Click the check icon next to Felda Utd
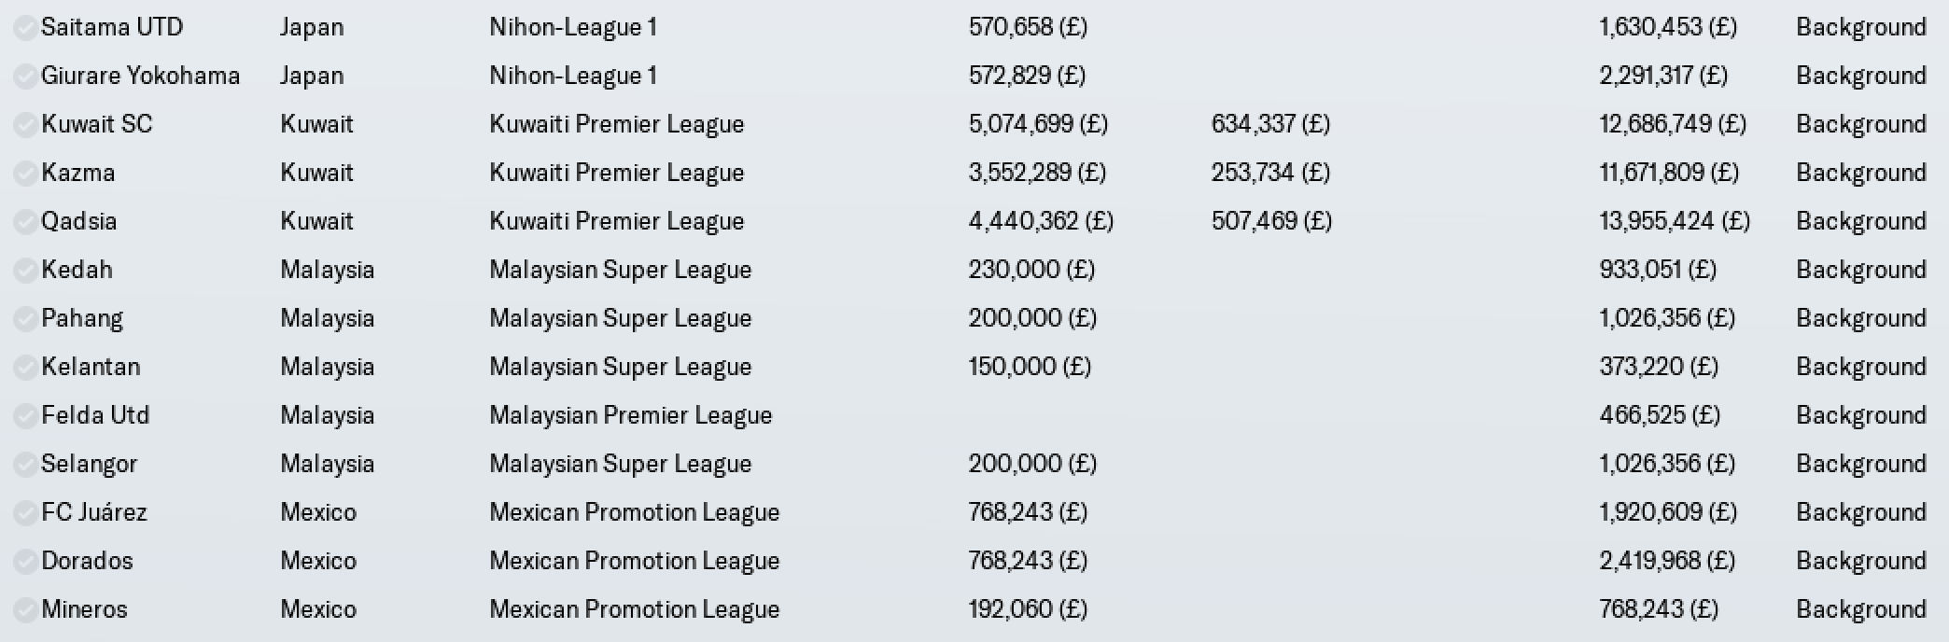 point(25,416)
